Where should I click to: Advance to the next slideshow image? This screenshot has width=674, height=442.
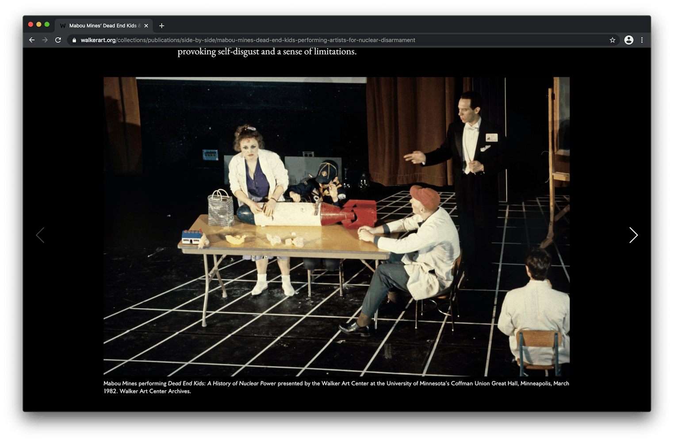point(633,235)
